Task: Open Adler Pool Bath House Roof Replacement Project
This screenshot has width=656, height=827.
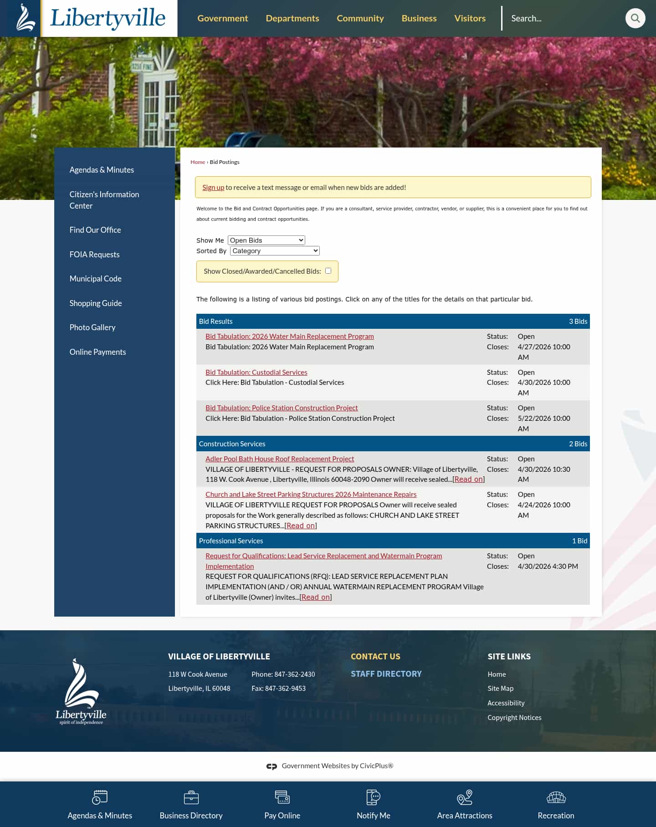Action: tap(280, 459)
